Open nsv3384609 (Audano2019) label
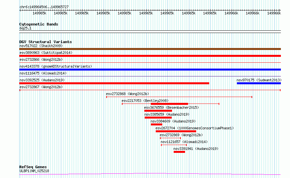Image resolution: width=290 pixels, height=178 pixels. pos(173,121)
